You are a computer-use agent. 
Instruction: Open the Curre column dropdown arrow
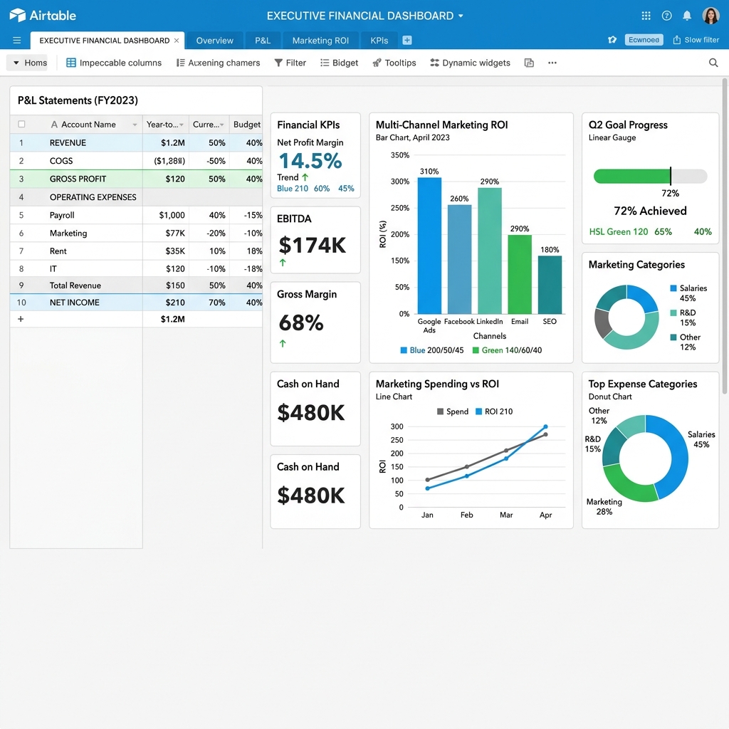point(222,125)
